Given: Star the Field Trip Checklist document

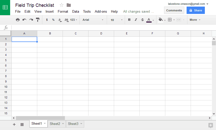Looking at the screenshot, I should [x=61, y=5].
